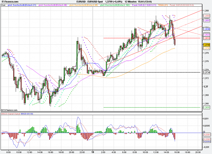
Task: Click the 'Kurs' label in the chart legend
Action: (x=3, y=5)
